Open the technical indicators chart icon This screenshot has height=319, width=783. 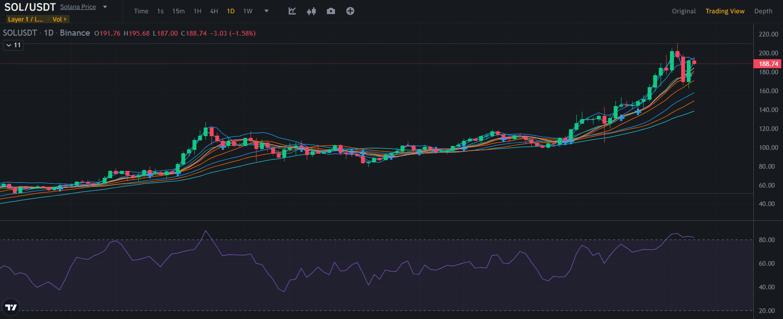292,11
